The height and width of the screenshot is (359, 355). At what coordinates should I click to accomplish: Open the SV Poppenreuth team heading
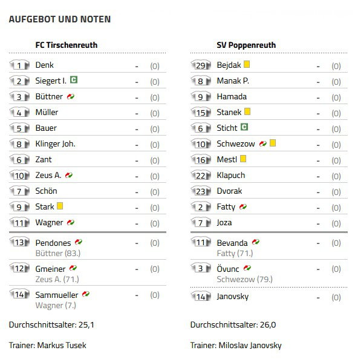[x=246, y=45]
